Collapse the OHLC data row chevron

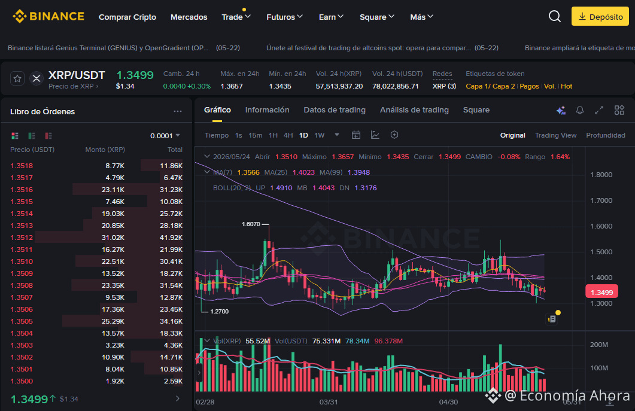(207, 156)
